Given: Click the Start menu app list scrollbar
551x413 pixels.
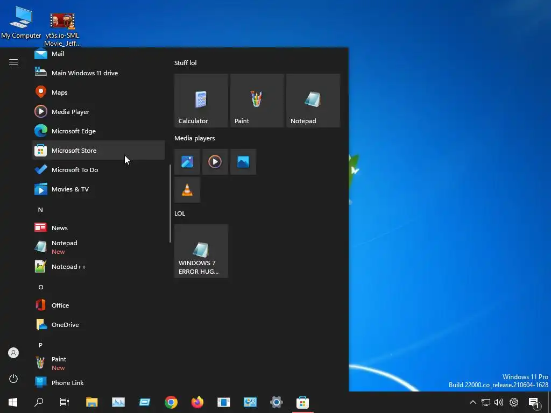Looking at the screenshot, I should (170, 204).
